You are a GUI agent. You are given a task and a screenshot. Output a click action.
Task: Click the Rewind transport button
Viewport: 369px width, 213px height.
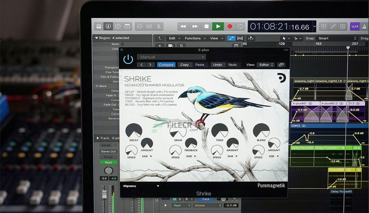click(x=183, y=26)
